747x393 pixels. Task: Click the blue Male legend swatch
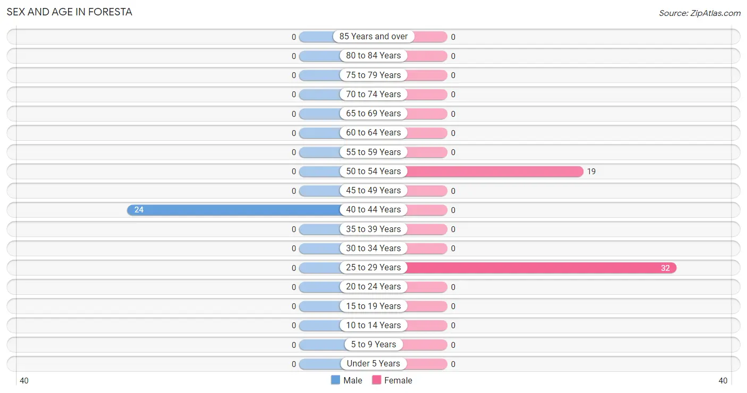(x=335, y=380)
